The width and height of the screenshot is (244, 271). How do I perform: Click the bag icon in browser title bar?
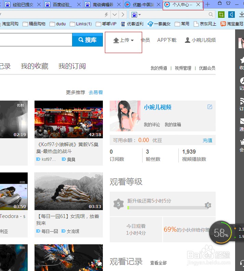[220, 3]
